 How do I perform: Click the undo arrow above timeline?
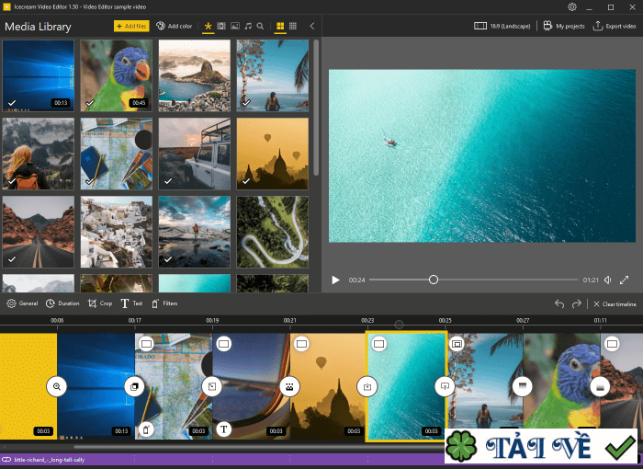[559, 303]
